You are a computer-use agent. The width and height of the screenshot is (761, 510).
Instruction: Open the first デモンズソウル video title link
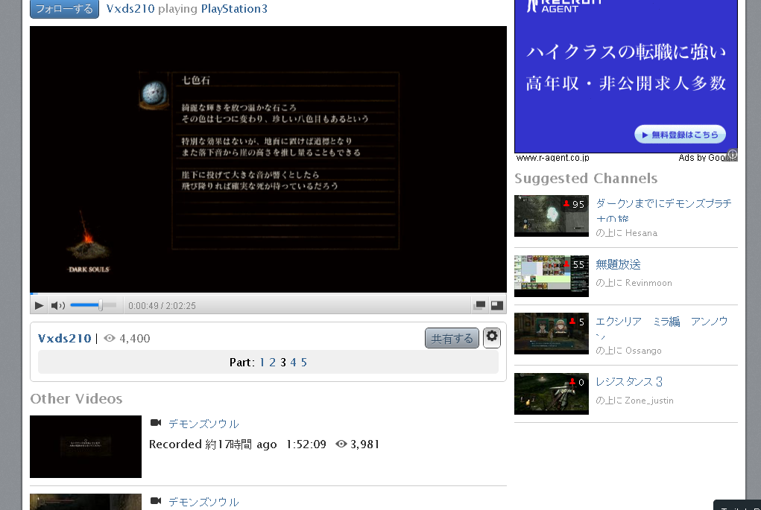[203, 424]
